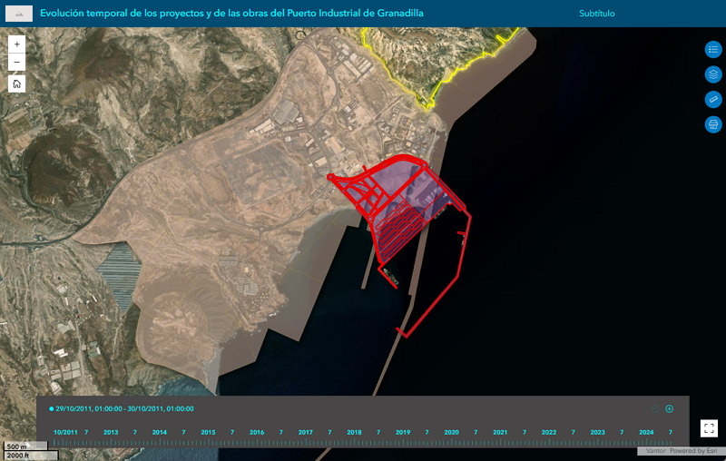The height and width of the screenshot is (461, 726).
Task: Jump to 2018 on the timeline
Action: point(354,432)
